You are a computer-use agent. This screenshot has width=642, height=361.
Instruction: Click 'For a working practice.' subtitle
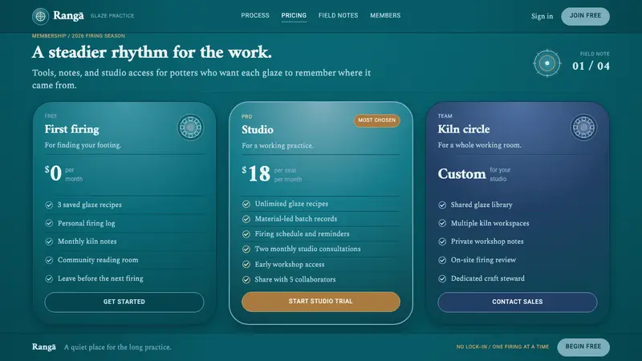pyautogui.click(x=277, y=146)
